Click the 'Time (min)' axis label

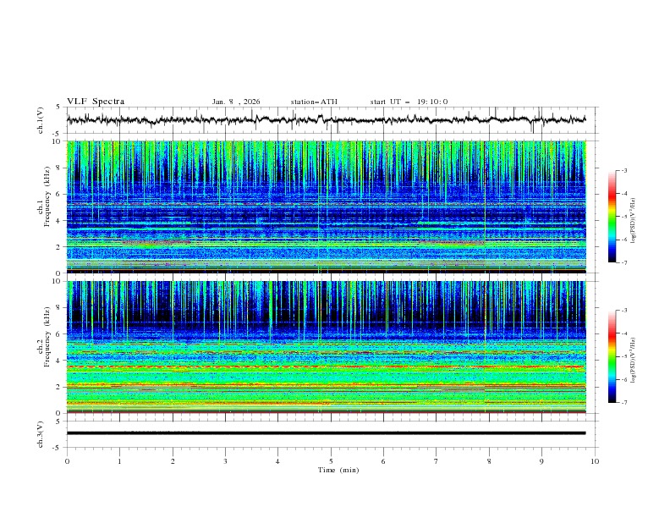click(x=338, y=470)
